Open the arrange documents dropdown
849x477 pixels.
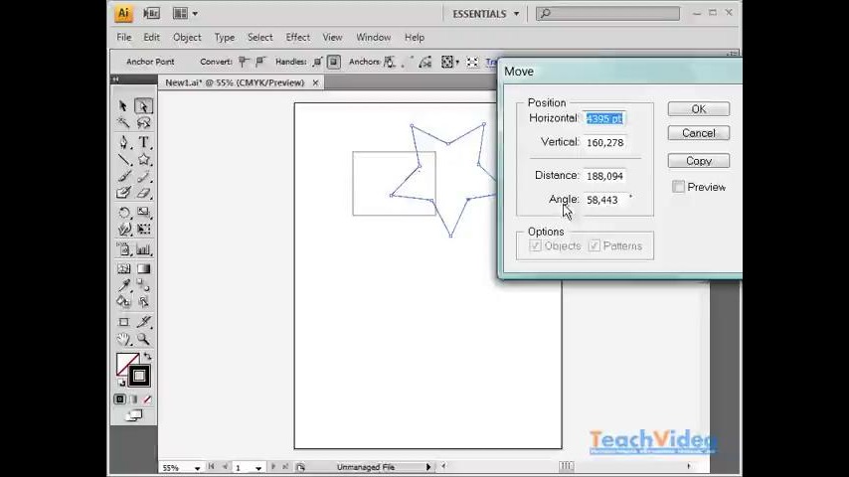(185, 14)
